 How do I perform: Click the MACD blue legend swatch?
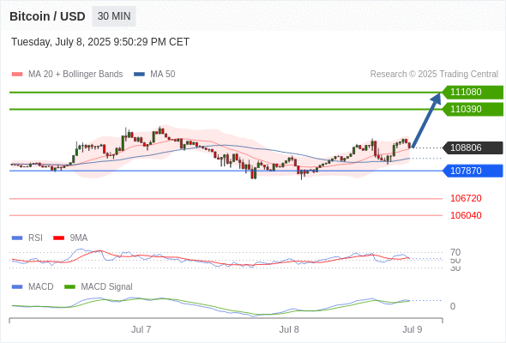(17, 287)
